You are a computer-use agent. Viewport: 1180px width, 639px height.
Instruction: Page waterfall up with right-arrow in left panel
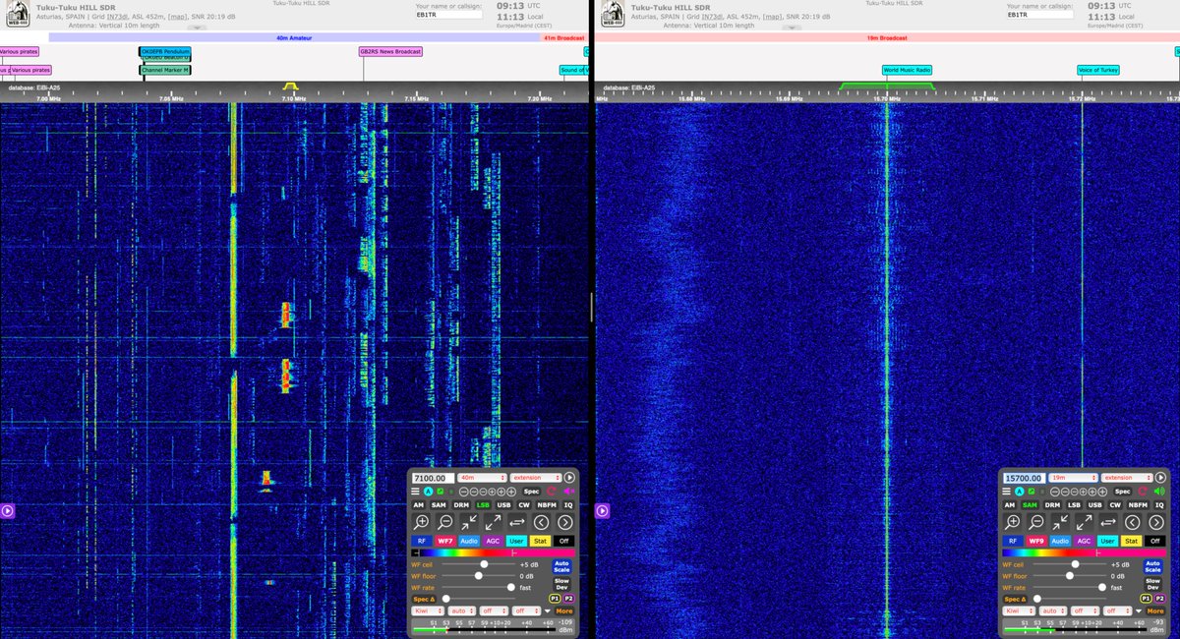[x=565, y=522]
